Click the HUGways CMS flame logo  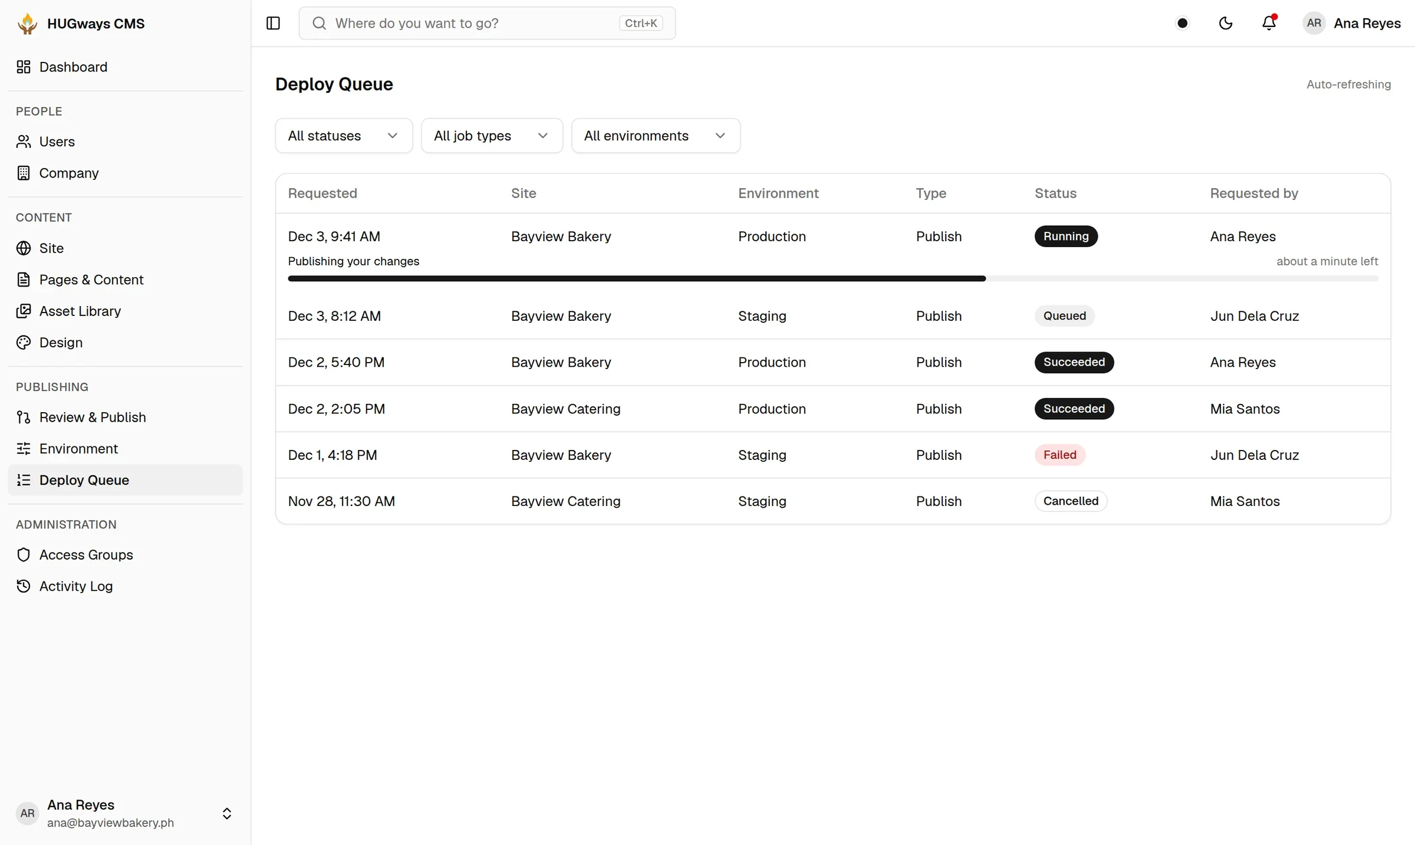coord(27,24)
